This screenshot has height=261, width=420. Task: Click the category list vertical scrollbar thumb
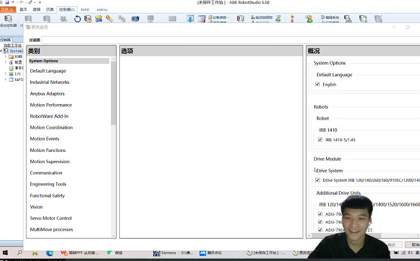pyautogui.click(x=114, y=93)
